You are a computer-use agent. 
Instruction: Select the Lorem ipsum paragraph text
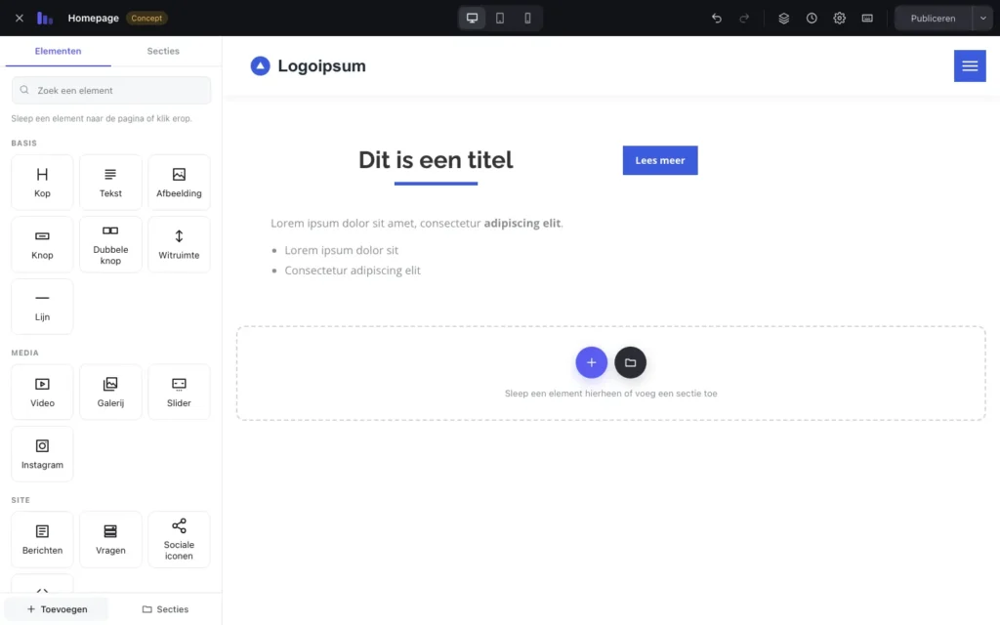[x=417, y=224]
